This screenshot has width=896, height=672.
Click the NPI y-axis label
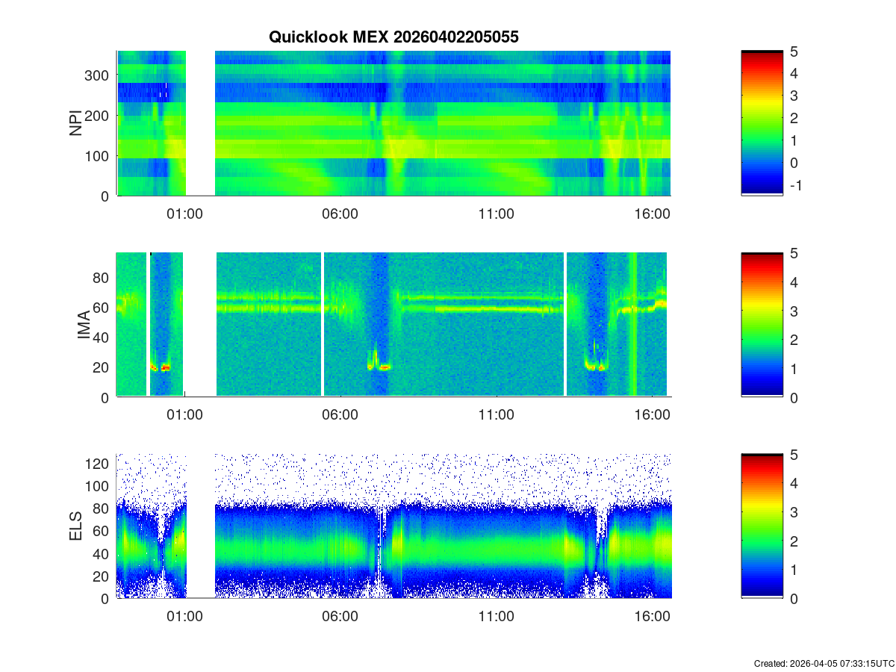click(76, 123)
